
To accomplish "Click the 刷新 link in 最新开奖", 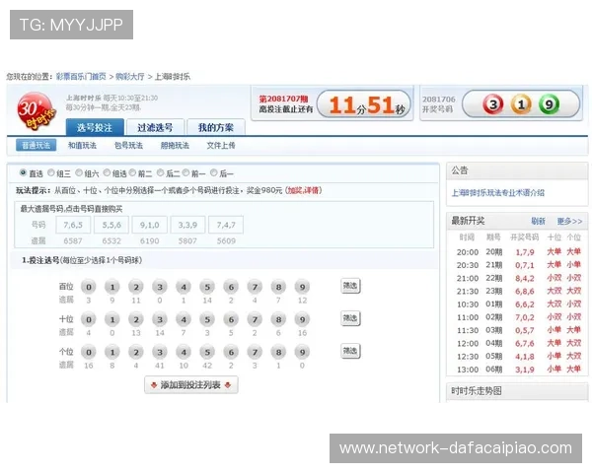I will tap(538, 221).
